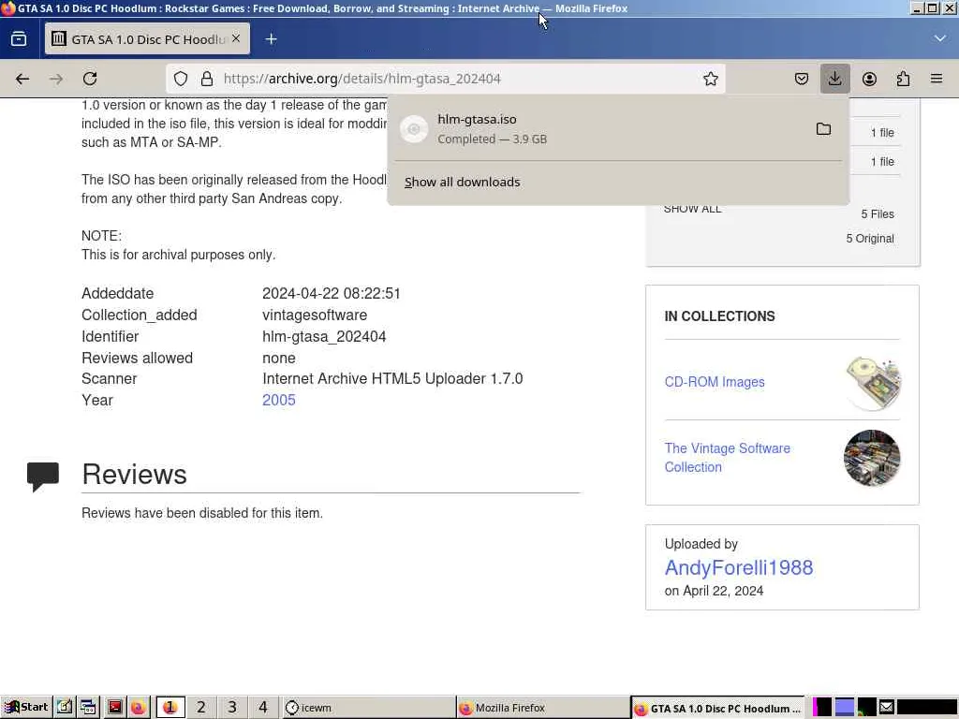The image size is (959, 719).
Task: Open the downloaded hlm-gtasa.iso entry
Action: 599,129
